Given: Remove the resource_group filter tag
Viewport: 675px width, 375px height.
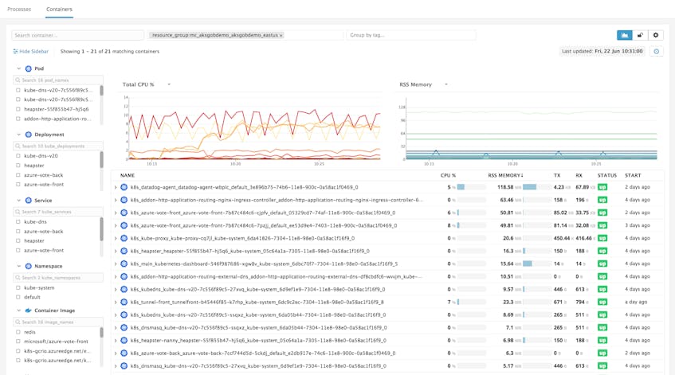Looking at the screenshot, I should (x=281, y=35).
